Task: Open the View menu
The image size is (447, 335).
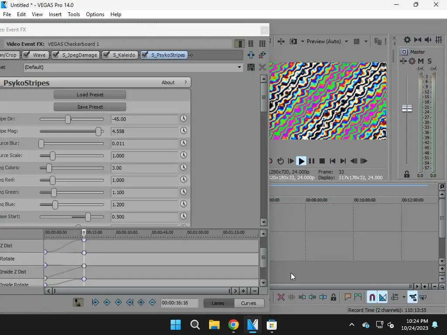Action: point(37,14)
